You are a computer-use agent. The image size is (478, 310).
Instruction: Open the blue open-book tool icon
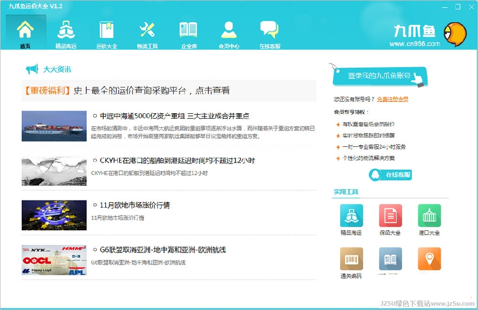pos(390,259)
